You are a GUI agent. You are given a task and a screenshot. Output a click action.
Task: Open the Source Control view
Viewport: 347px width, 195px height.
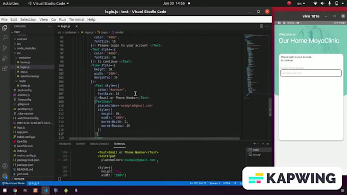pyautogui.click(x=5, y=48)
